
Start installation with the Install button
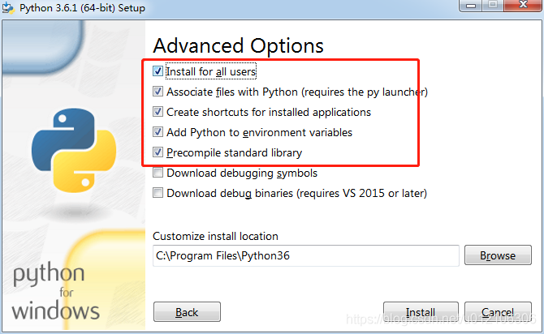point(421,312)
